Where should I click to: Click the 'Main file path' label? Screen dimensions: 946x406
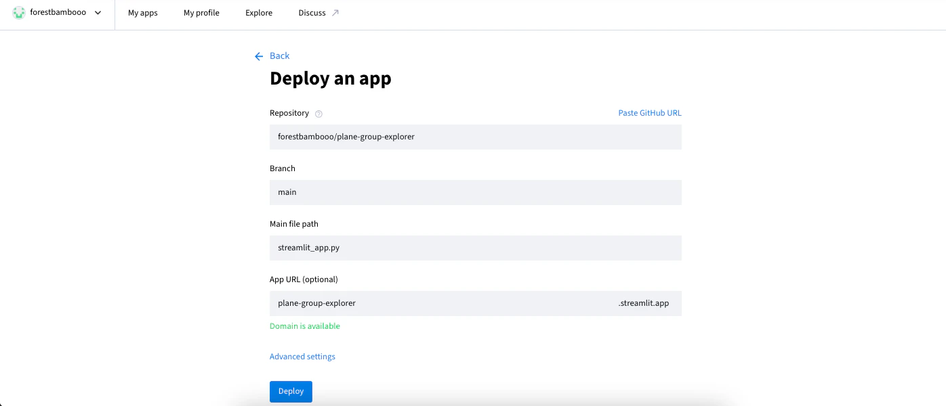(294, 224)
